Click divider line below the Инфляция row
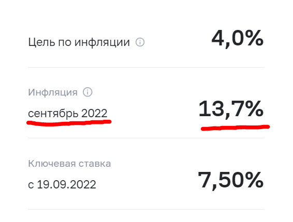 [146, 138]
